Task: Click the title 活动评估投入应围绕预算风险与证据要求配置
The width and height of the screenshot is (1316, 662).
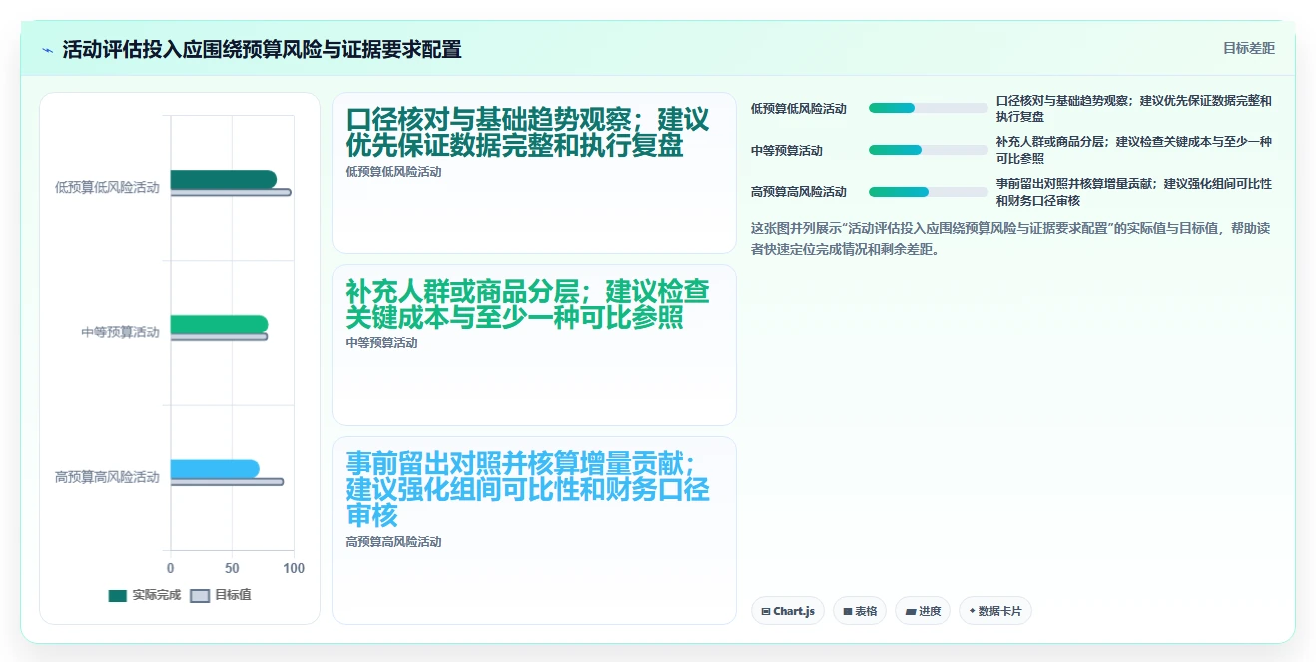Action: (262, 50)
